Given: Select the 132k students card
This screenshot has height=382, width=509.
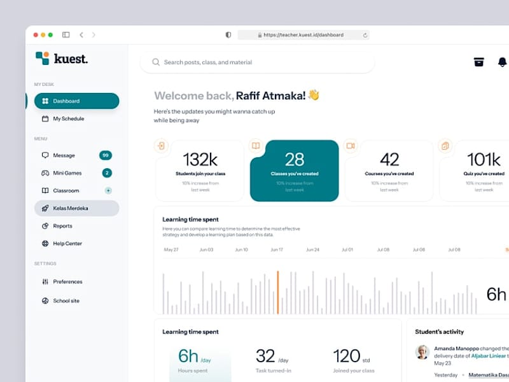Looking at the screenshot, I should (200, 171).
